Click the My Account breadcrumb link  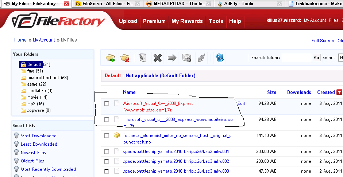(x=44, y=40)
